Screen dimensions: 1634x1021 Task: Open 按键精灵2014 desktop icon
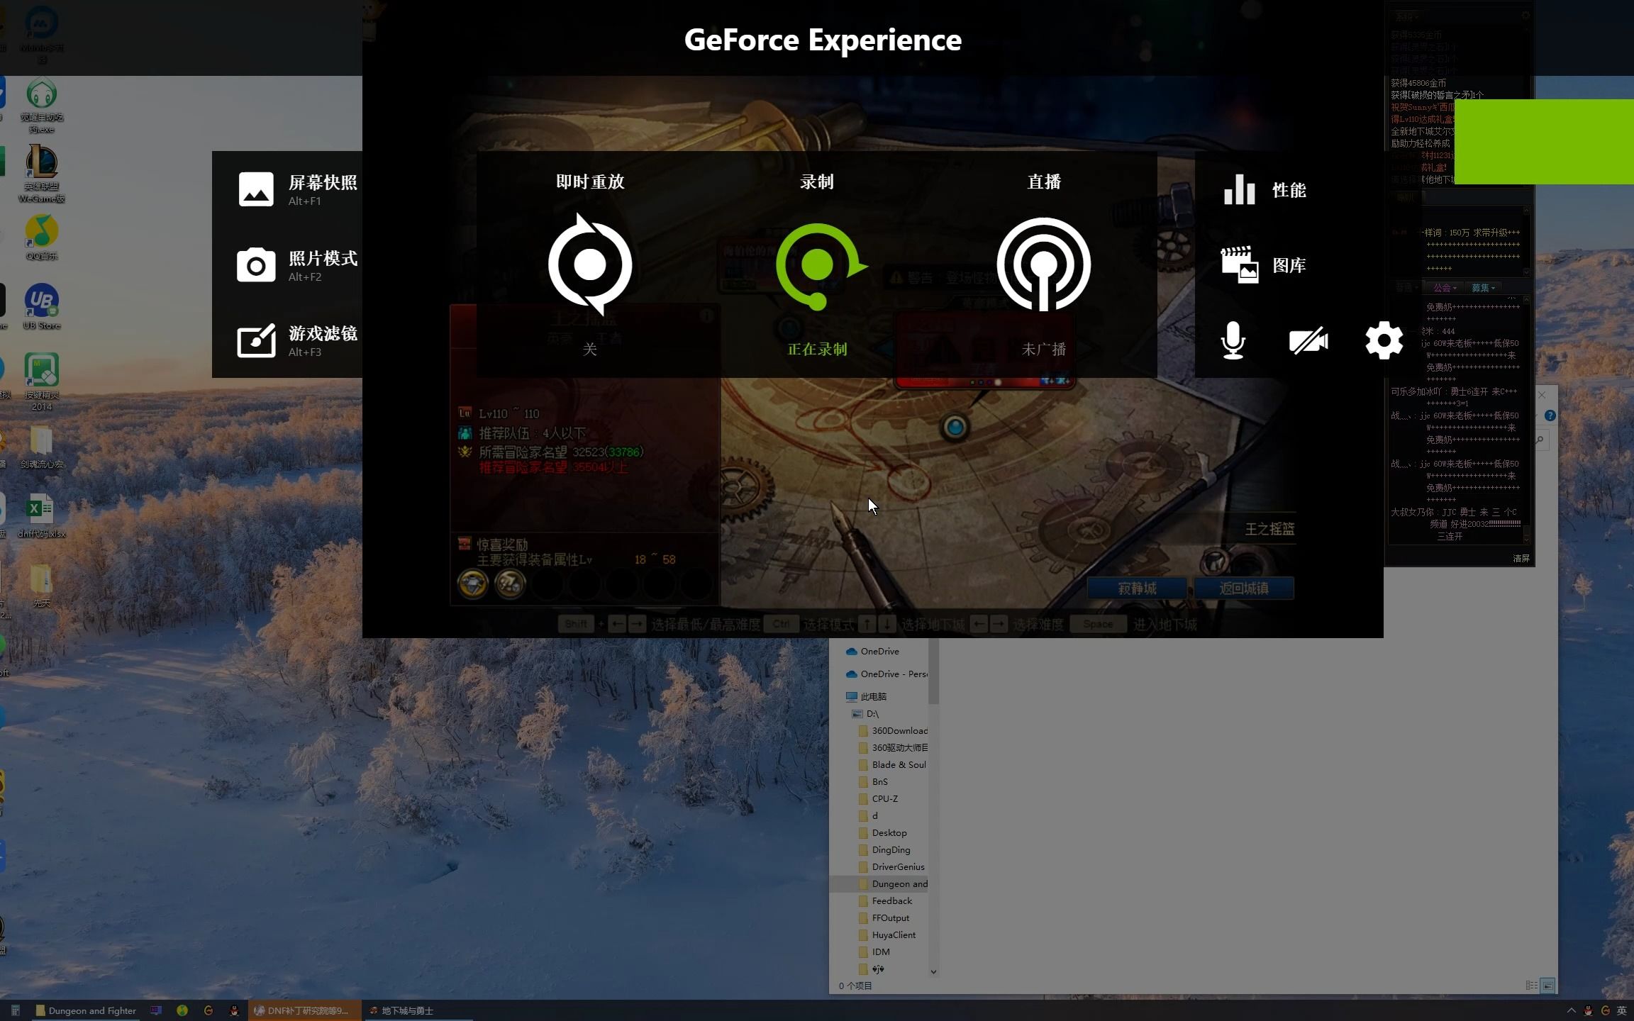pyautogui.click(x=42, y=382)
